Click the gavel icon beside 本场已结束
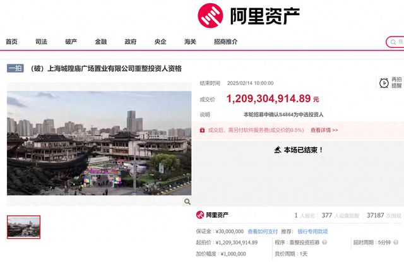Screen dimensions: 404x262 click(x=278, y=150)
